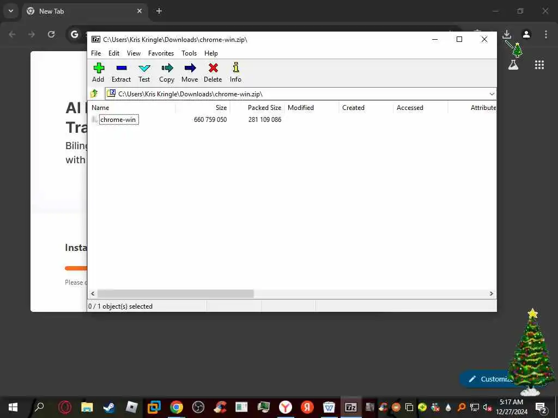Viewport: 558px width, 418px height.
Task: Select the chrome-win folder entry
Action: pyautogui.click(x=118, y=120)
